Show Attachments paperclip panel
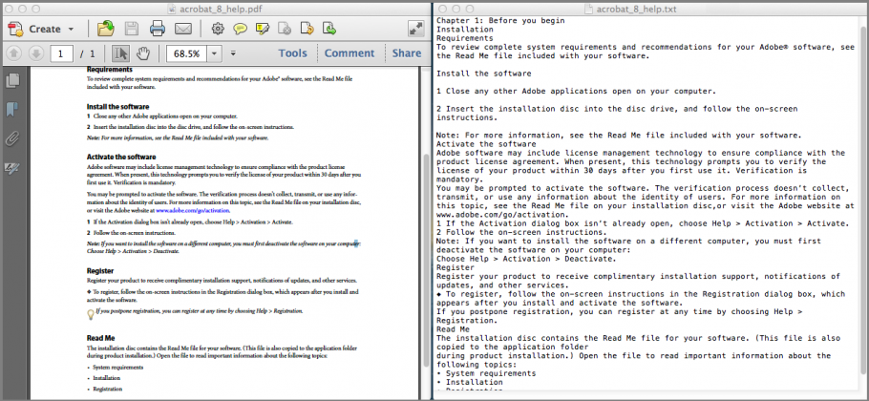The width and height of the screenshot is (869, 401). [x=12, y=138]
